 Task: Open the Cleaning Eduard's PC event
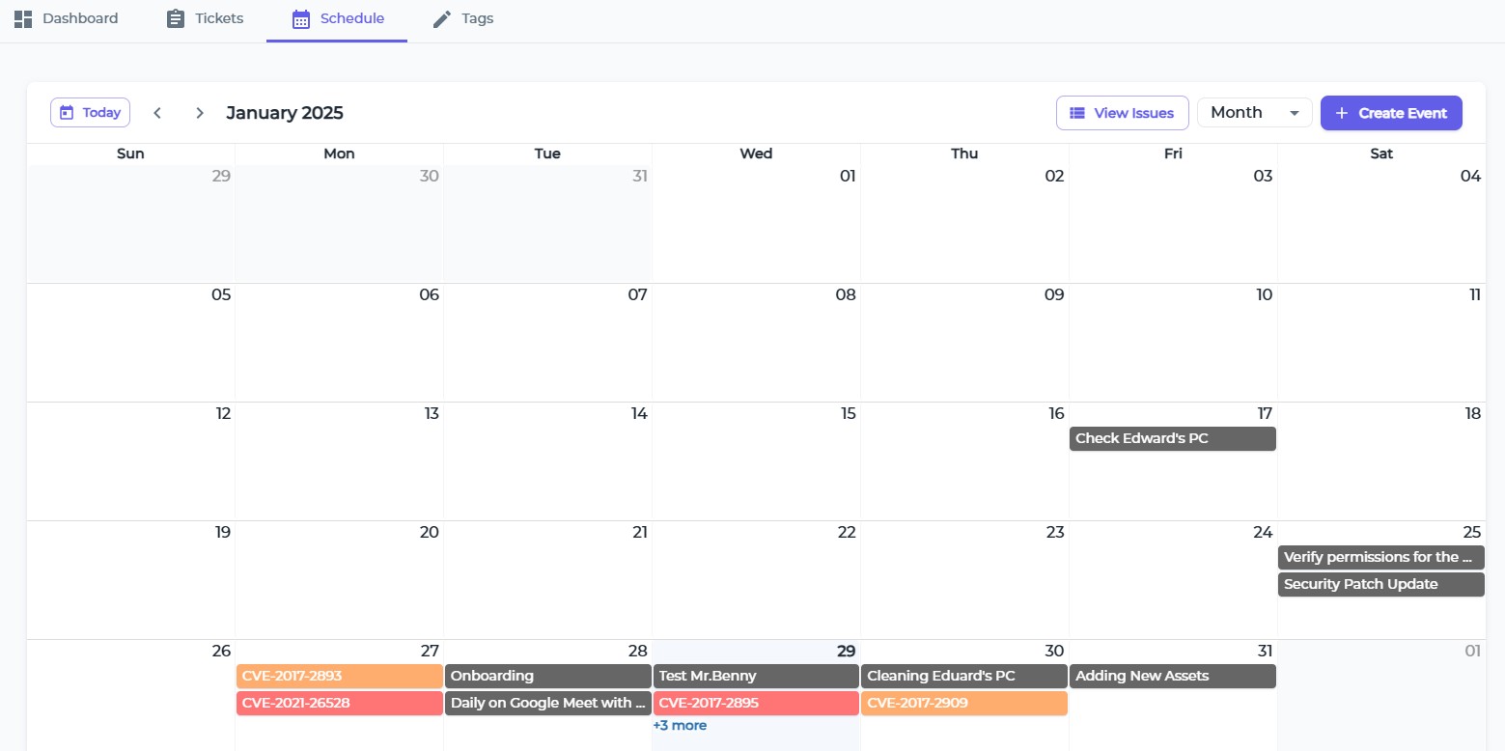963,677
